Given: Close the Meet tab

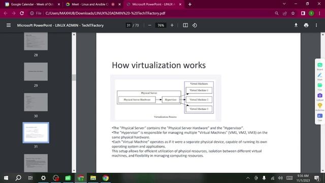Looking at the screenshot, I should tap(120, 5).
